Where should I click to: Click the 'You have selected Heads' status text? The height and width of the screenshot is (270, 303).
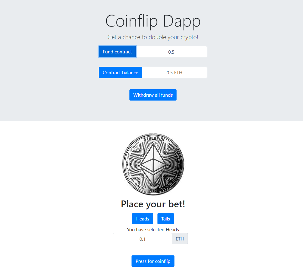click(x=153, y=230)
